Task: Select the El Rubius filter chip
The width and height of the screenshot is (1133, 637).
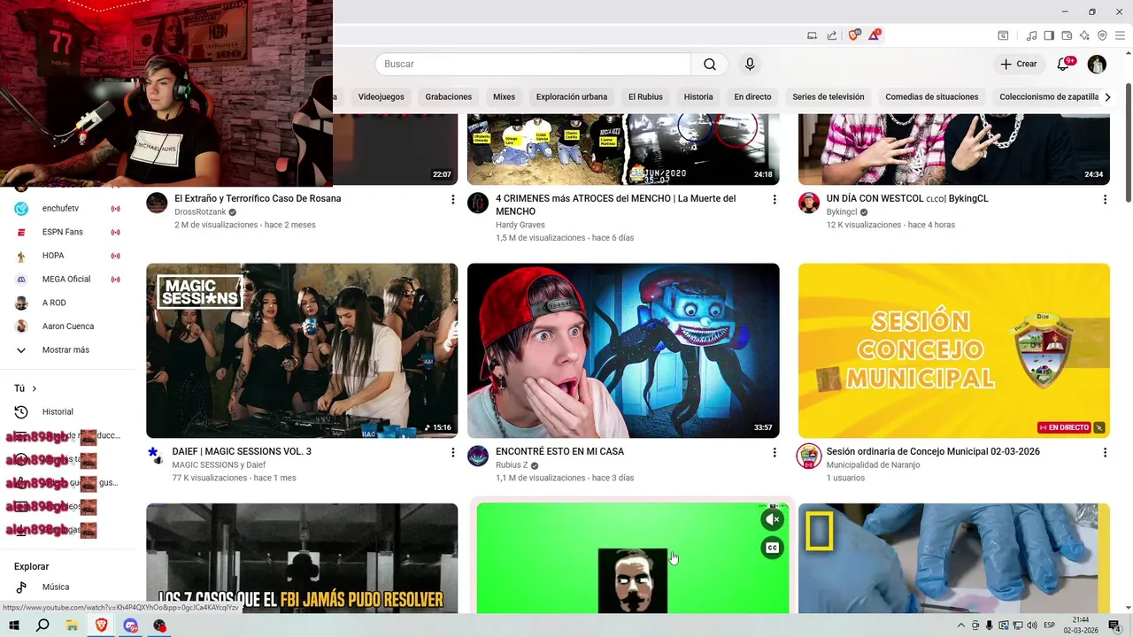Action: click(645, 96)
